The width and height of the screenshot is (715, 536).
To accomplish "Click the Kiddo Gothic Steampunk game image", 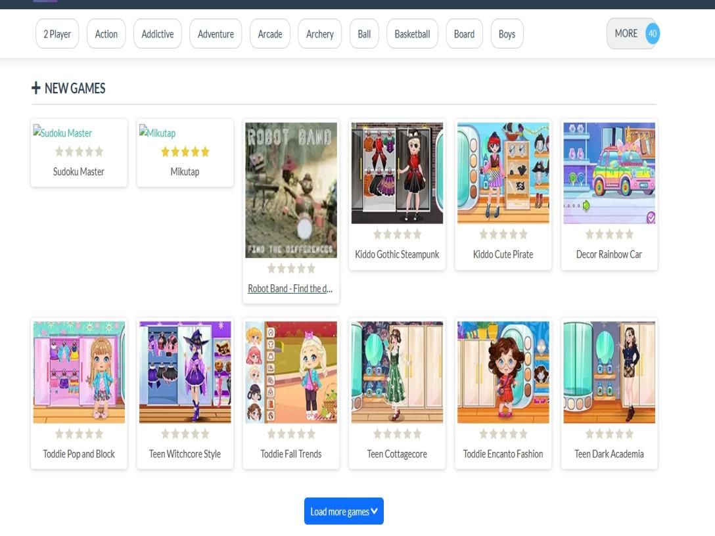I will [x=397, y=173].
